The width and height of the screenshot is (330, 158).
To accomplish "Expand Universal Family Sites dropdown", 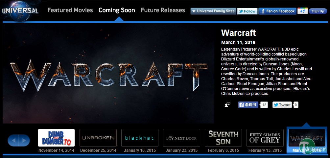I will 213,11.
